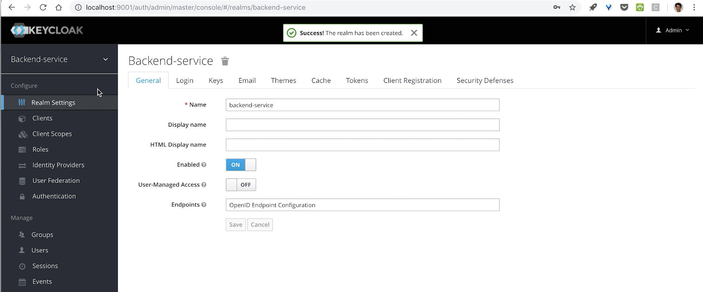Click the Identity Providers arrows icon
The image size is (703, 292).
[22, 166]
